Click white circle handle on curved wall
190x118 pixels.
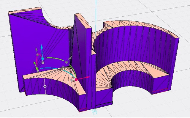45,86
